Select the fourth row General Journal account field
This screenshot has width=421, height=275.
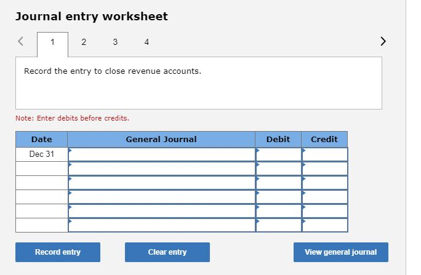click(x=162, y=197)
